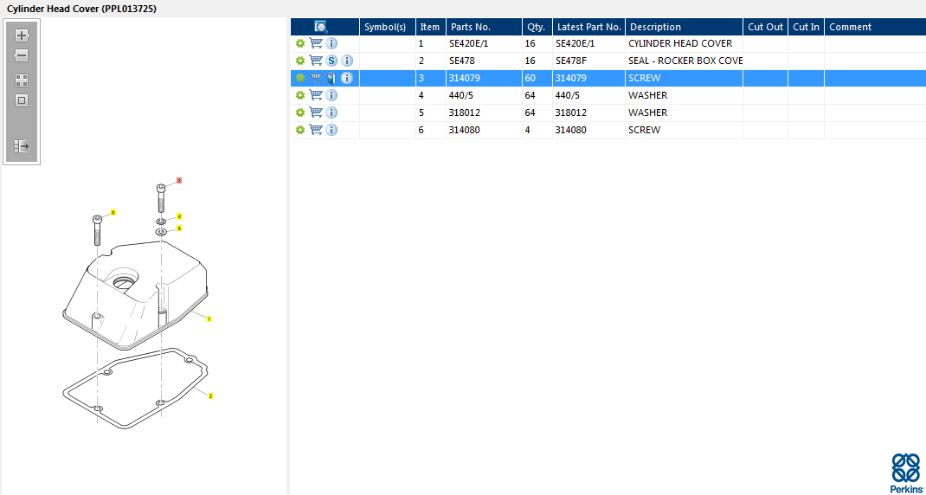This screenshot has height=495, width=926.
Task: Click the magnifier search icon in table header
Action: (320, 27)
